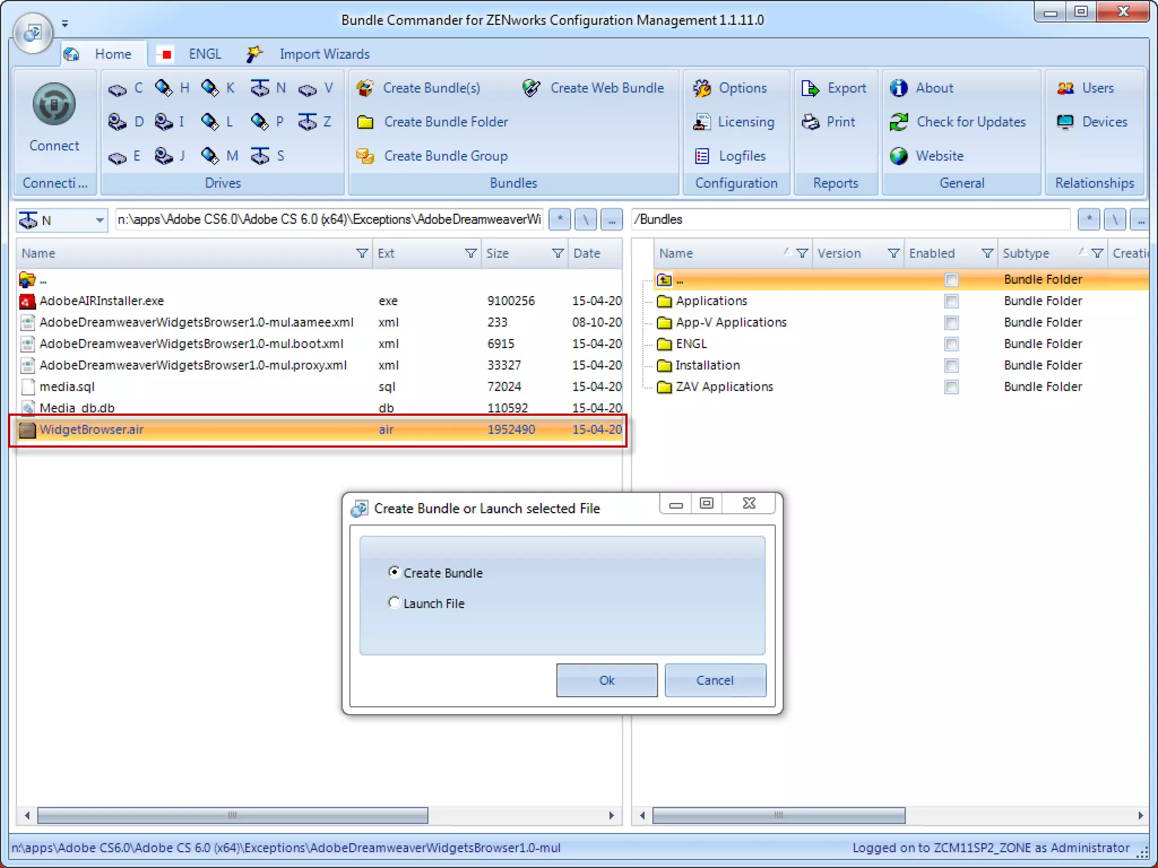Click the Create Bundle(s) icon
Screen dimensions: 1158x868
click(365, 88)
